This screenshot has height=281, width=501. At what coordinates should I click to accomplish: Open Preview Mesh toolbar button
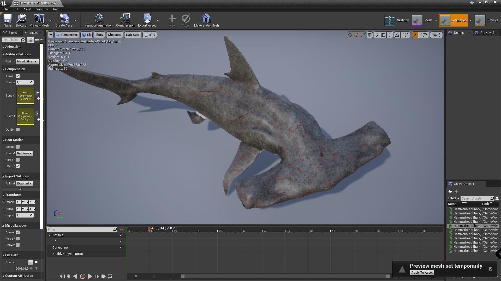point(39,20)
